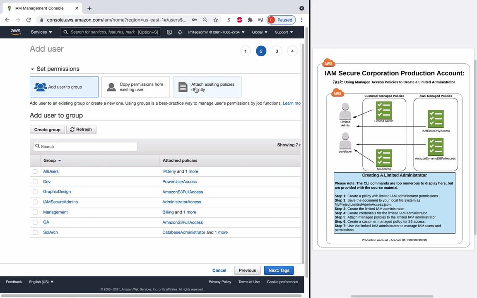Screen dimensions: 477x298
Task: Click the ABP ad blocker extension icon
Action: pos(239,20)
